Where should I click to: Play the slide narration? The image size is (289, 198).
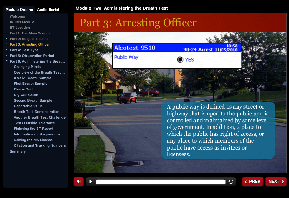(91, 181)
